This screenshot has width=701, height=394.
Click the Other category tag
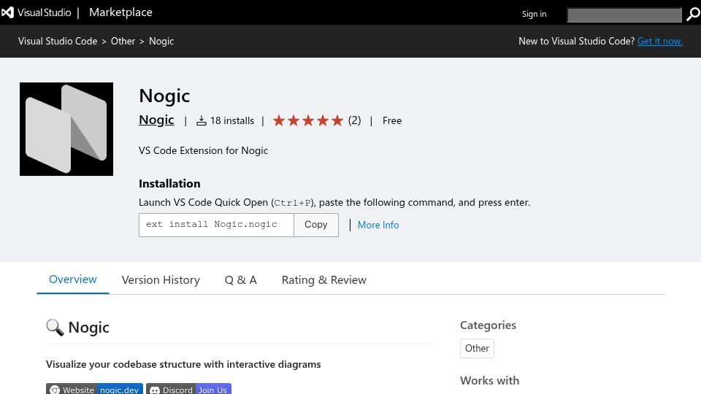tap(477, 349)
